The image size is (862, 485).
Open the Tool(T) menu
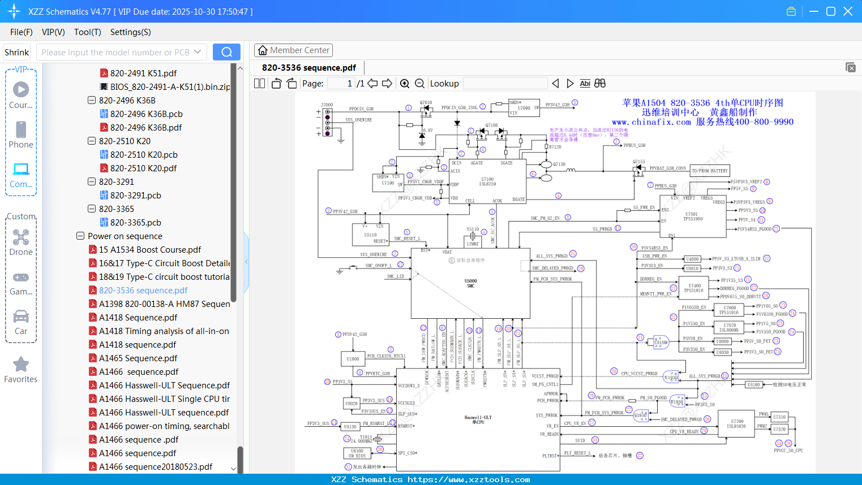coord(87,32)
